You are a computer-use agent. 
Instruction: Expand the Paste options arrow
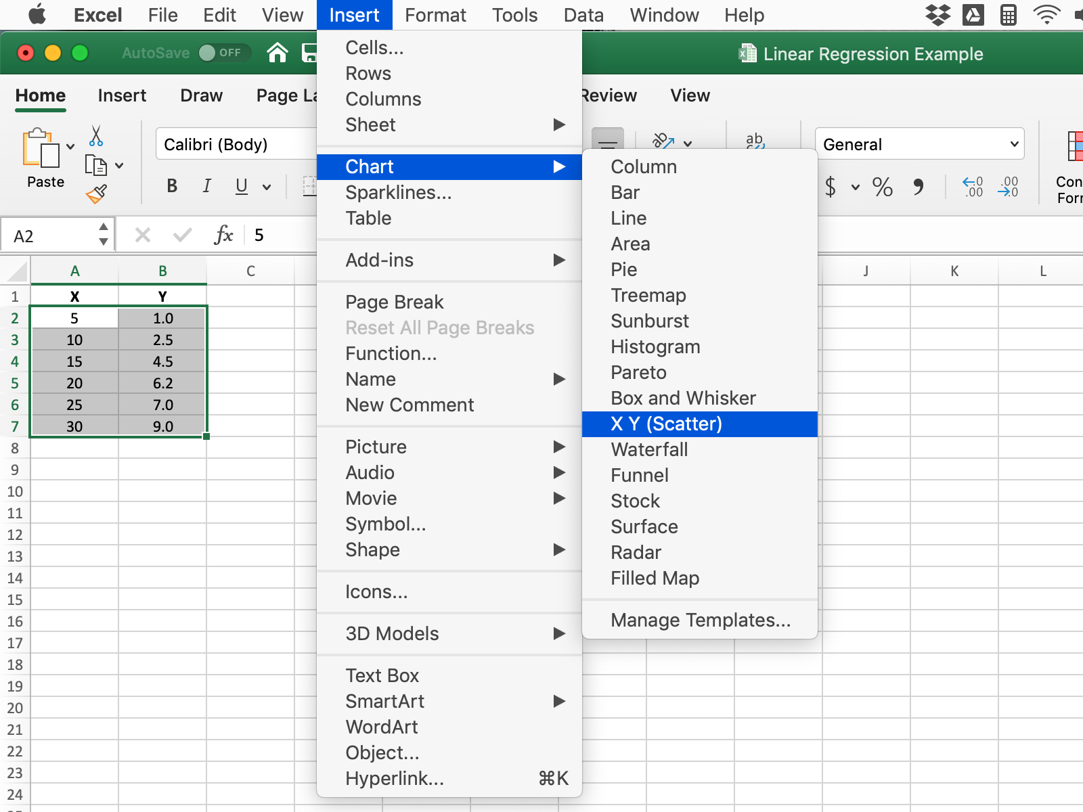point(70,147)
